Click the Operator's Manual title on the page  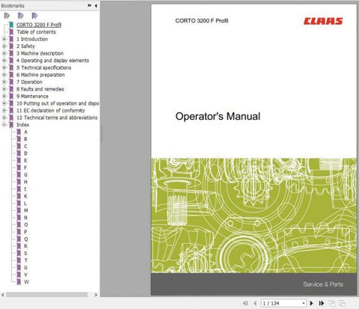[x=218, y=117]
